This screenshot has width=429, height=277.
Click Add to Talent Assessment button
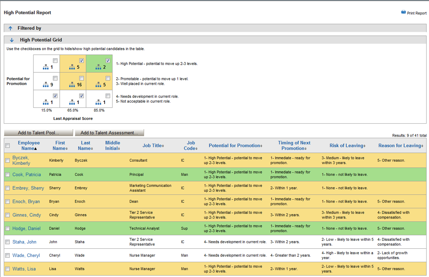click(x=109, y=133)
